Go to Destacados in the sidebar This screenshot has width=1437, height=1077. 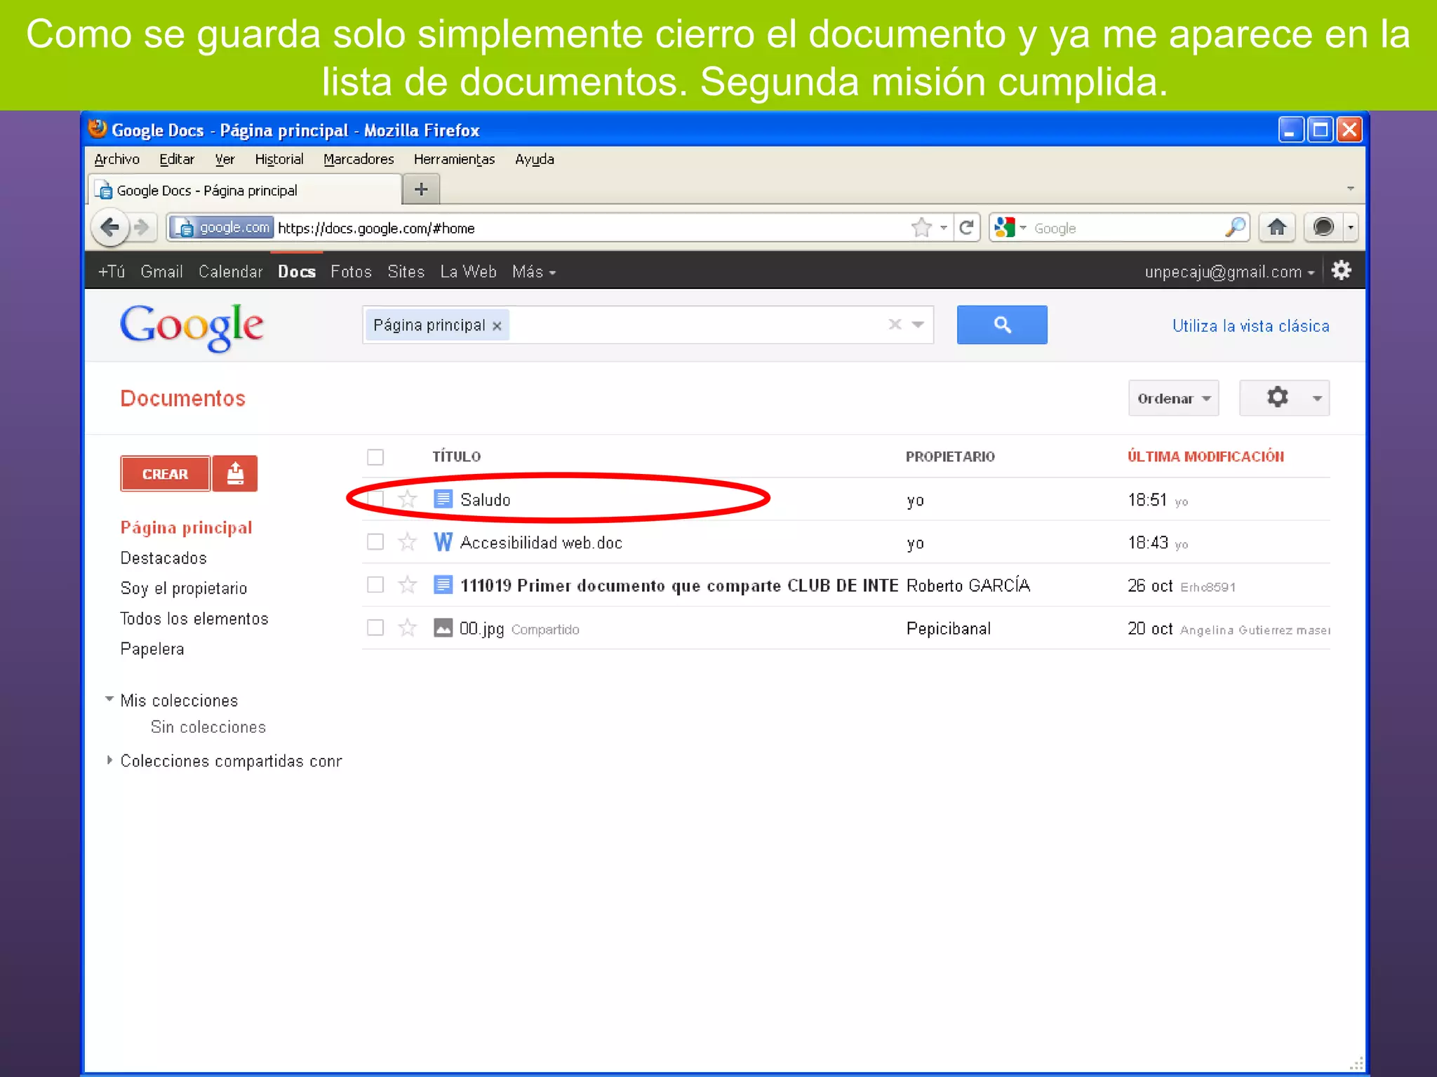point(163,558)
